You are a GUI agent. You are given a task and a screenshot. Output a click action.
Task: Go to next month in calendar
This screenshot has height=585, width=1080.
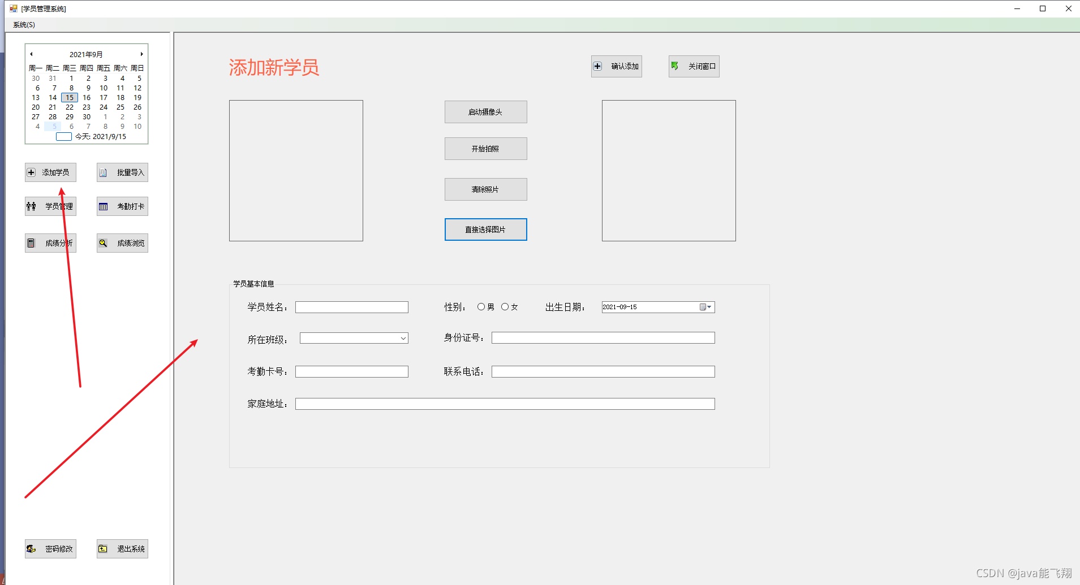coord(141,54)
